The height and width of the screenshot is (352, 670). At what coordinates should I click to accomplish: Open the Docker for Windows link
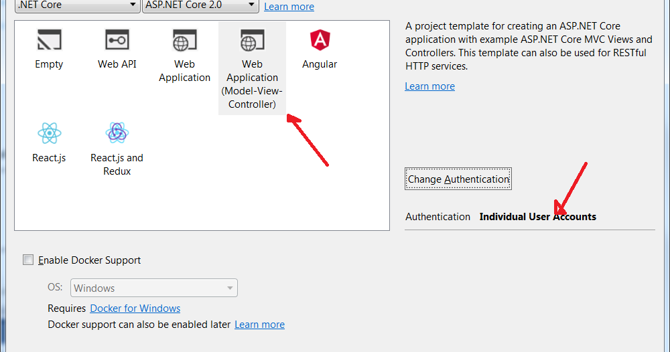135,308
